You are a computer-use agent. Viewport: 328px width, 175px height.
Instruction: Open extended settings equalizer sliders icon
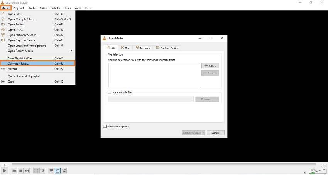[x=42, y=171]
